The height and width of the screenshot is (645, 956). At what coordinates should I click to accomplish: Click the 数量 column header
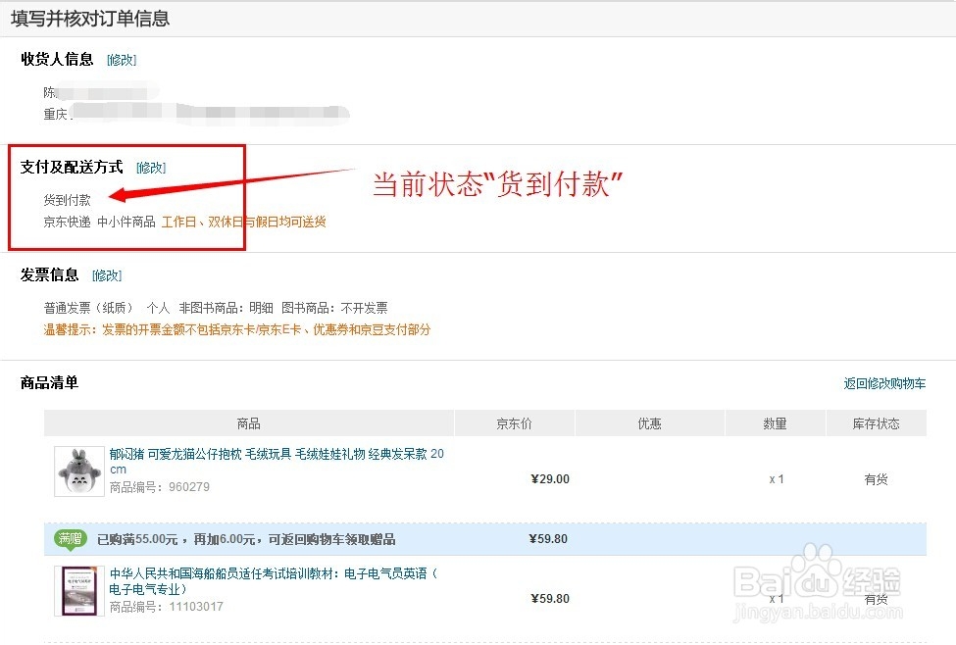[775, 423]
